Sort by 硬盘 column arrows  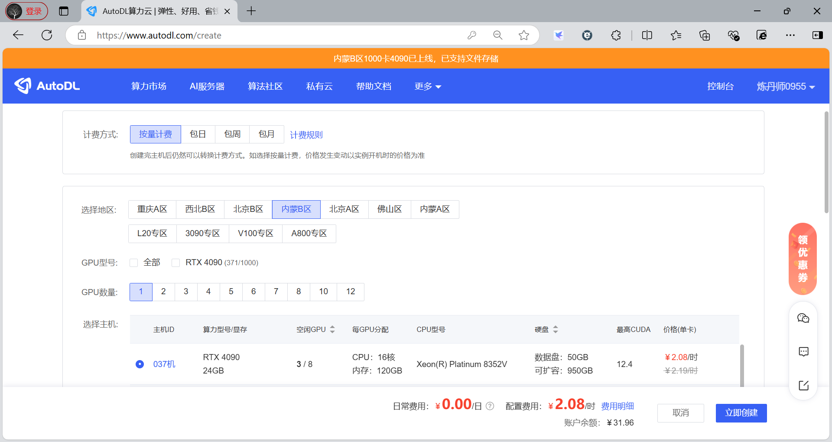pos(556,329)
